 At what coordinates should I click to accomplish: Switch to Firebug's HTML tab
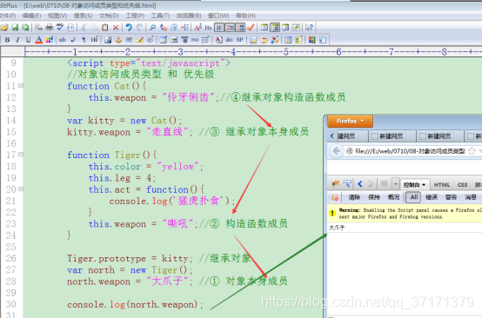(x=442, y=185)
